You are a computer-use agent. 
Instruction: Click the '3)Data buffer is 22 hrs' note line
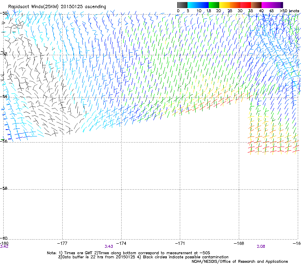point(143,257)
